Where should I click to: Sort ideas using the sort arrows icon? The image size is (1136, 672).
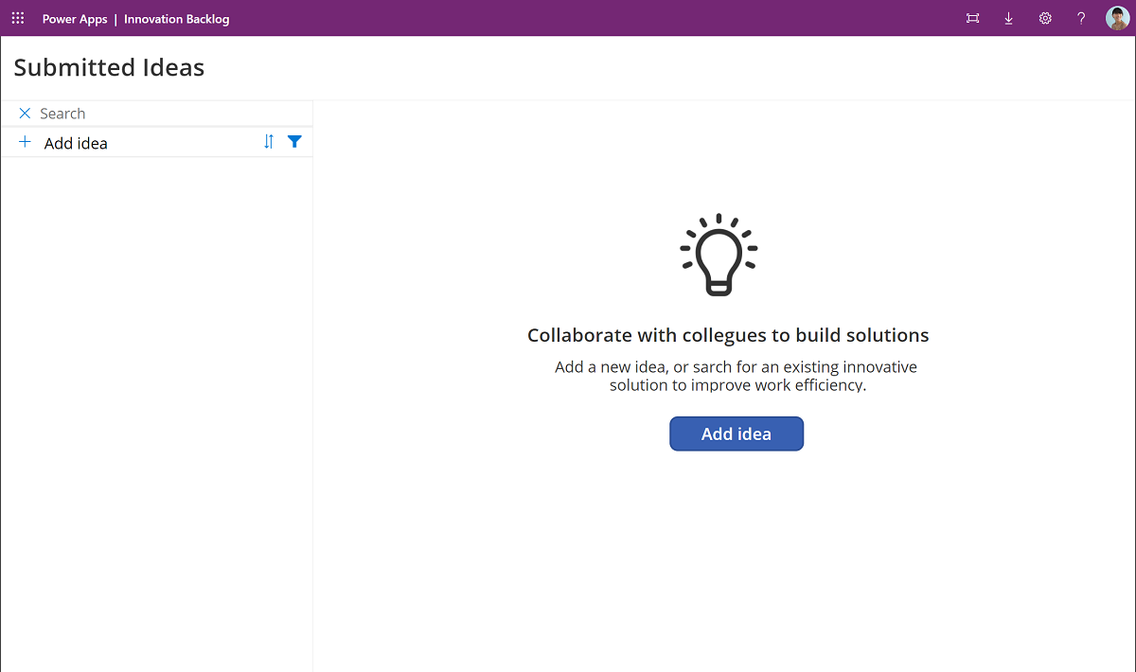269,141
